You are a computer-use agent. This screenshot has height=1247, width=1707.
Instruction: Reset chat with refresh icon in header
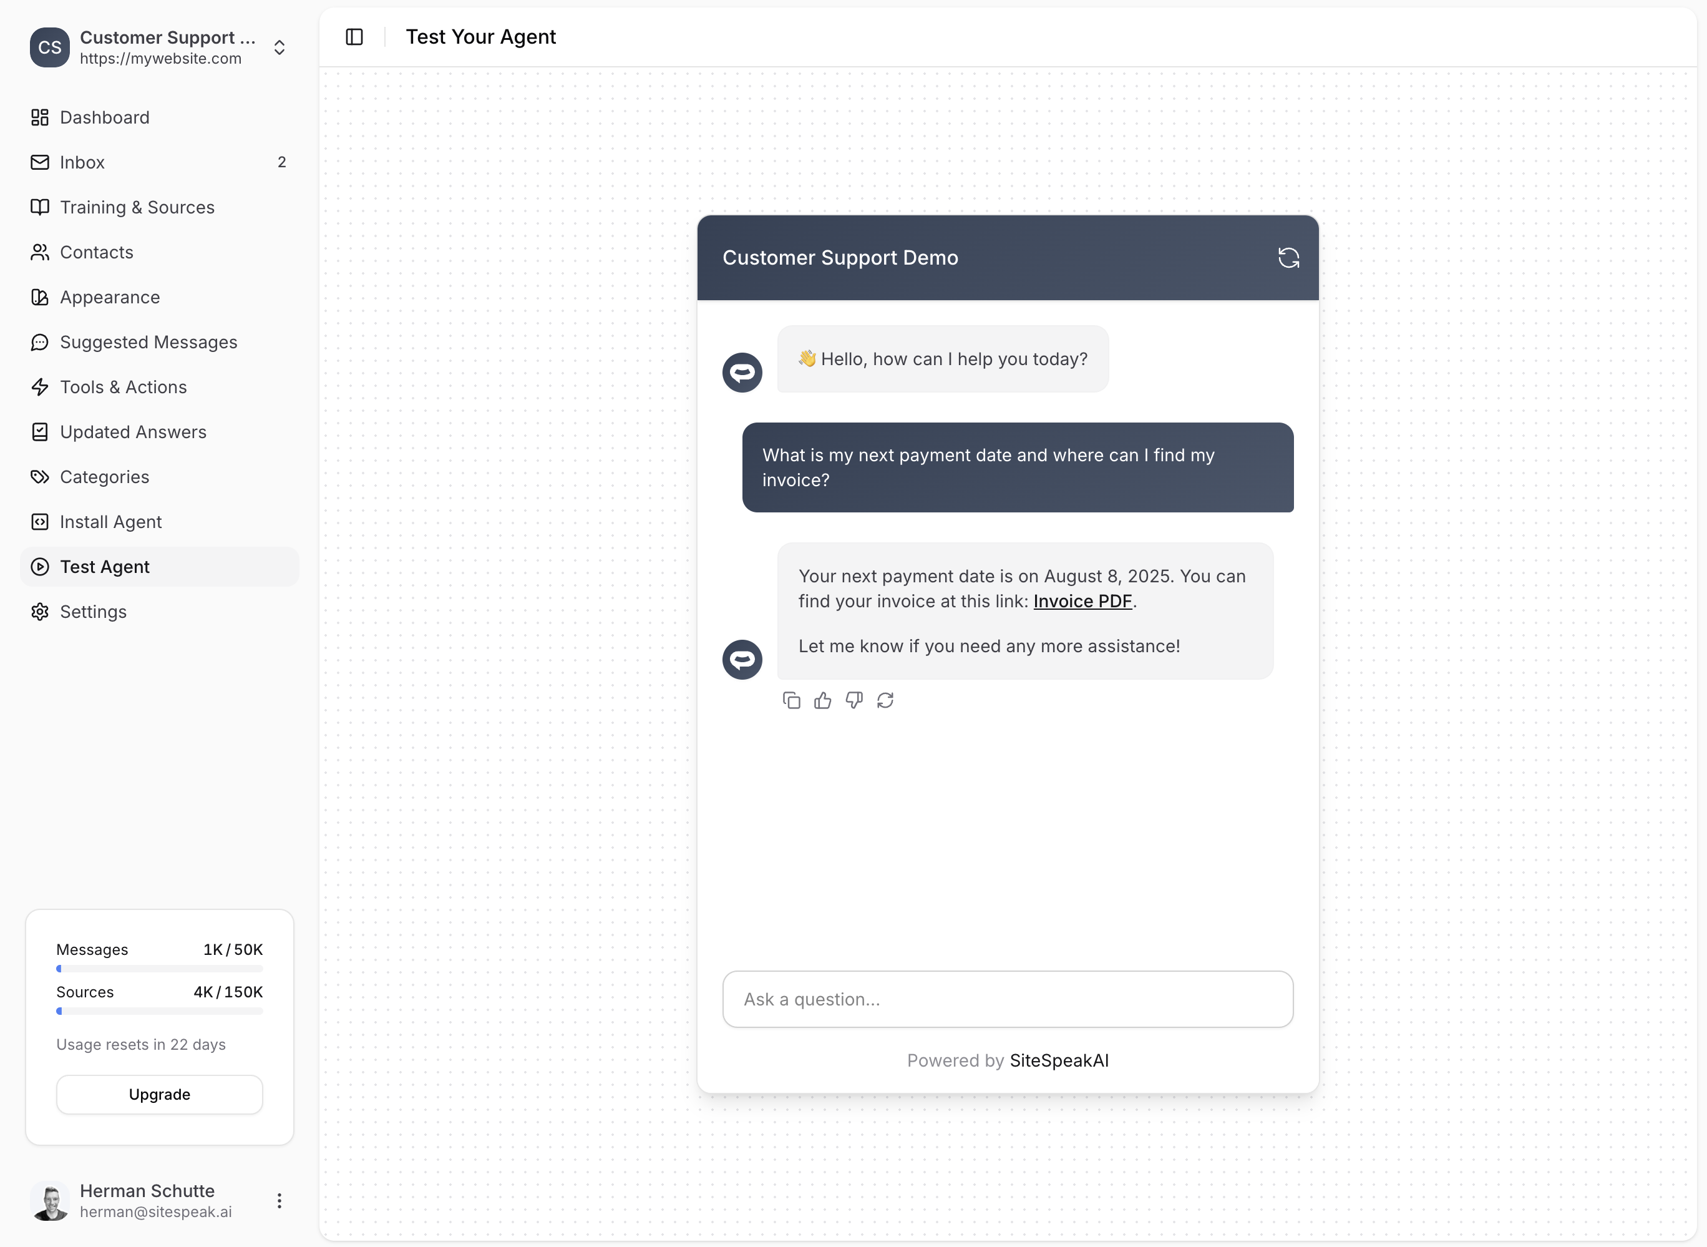click(1288, 258)
